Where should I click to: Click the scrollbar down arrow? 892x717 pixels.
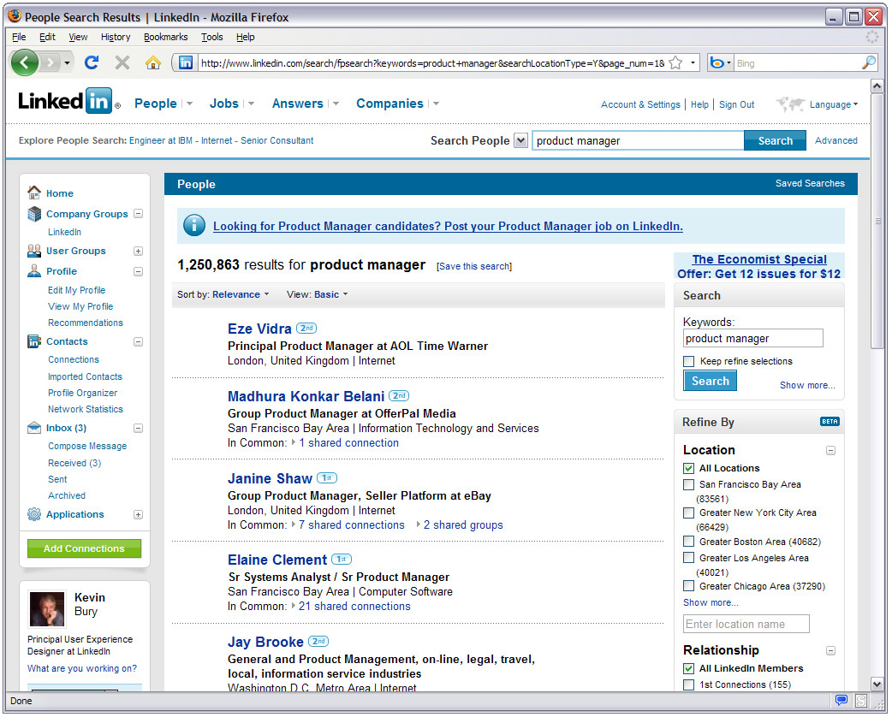coord(877,684)
